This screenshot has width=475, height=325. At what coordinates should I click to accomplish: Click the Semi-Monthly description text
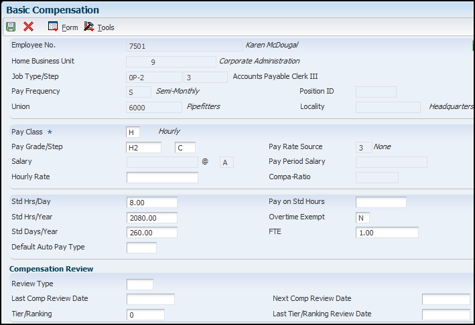178,91
